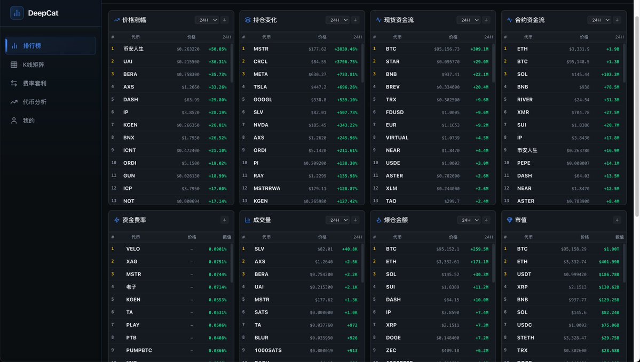The height and width of the screenshot is (362, 640).
Task: Open the 24H dropdown in 合约资金流 panel
Action: [x=599, y=20]
